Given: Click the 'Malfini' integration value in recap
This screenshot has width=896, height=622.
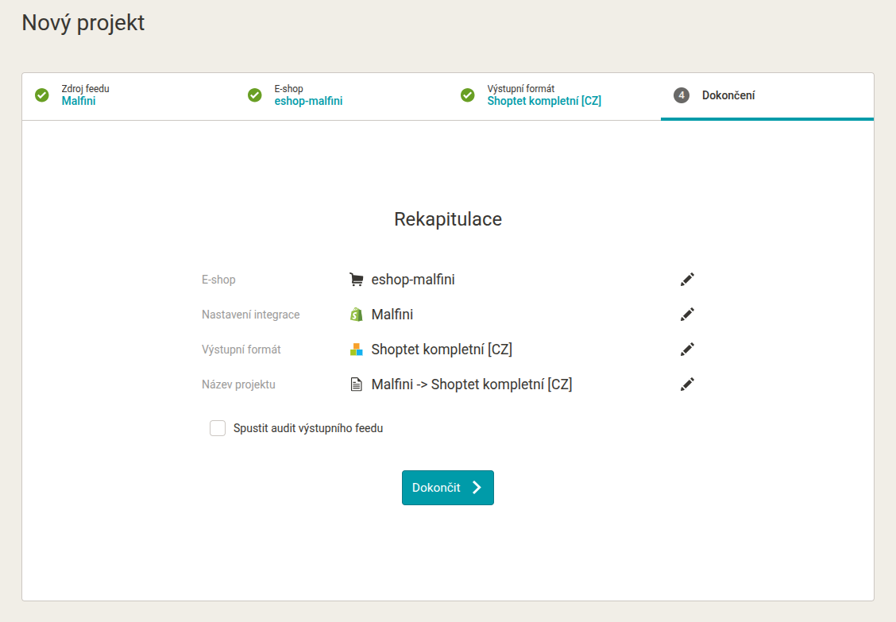Looking at the screenshot, I should tap(392, 315).
